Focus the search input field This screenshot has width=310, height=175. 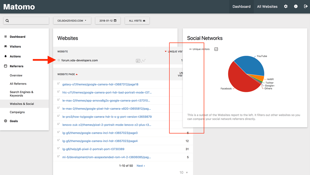click(x=26, y=21)
